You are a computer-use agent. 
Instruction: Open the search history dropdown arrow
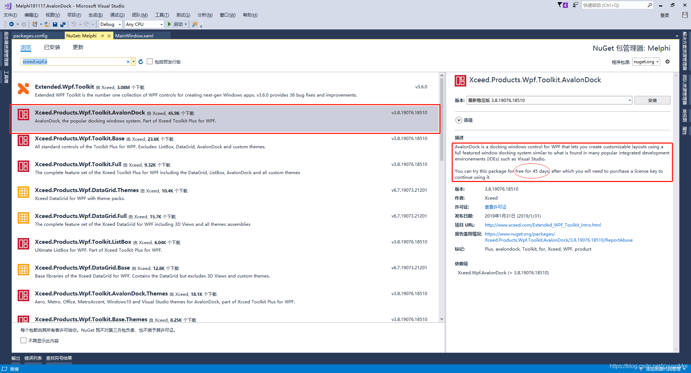coord(134,62)
